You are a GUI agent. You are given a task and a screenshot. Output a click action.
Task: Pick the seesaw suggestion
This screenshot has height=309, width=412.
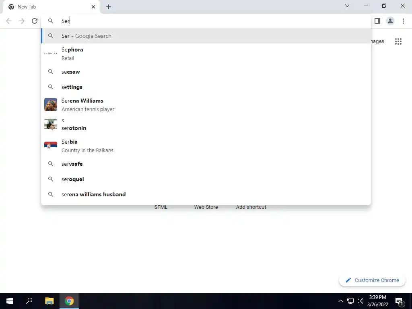click(206, 72)
